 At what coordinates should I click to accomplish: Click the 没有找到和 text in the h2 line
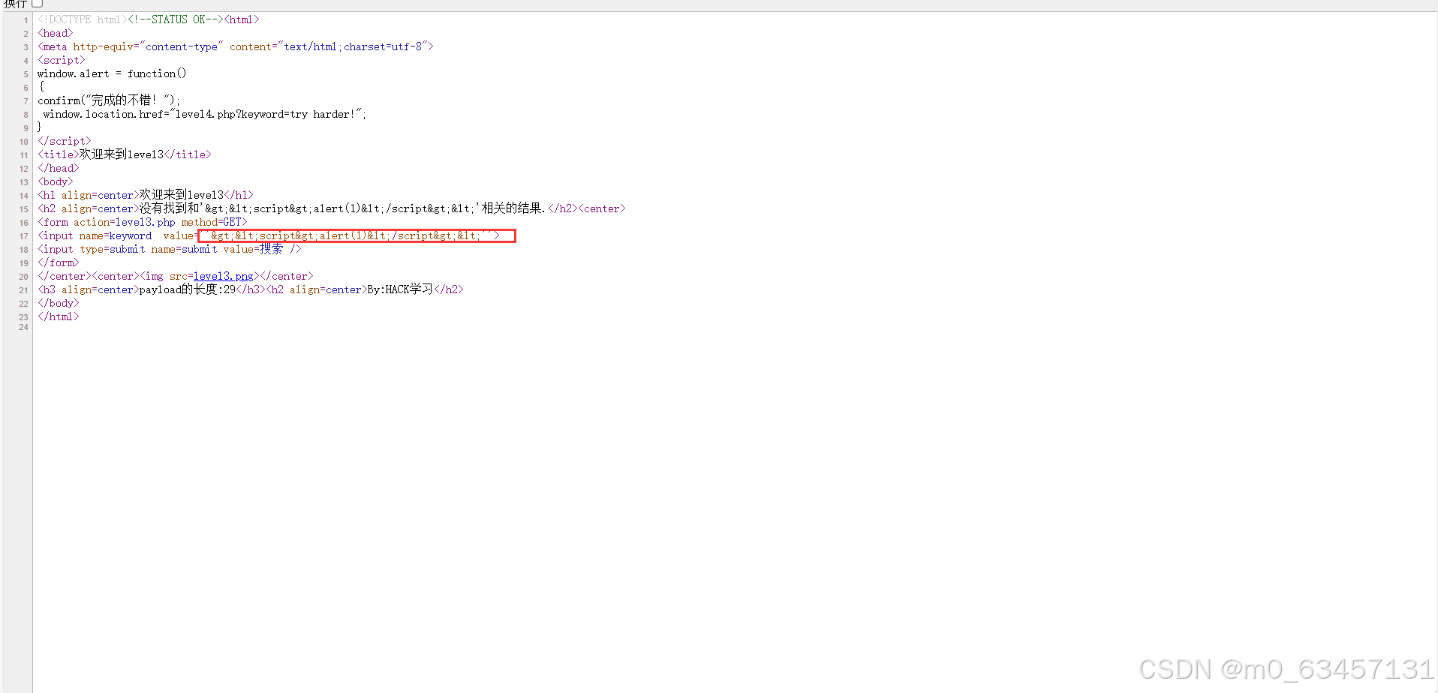[x=169, y=208]
